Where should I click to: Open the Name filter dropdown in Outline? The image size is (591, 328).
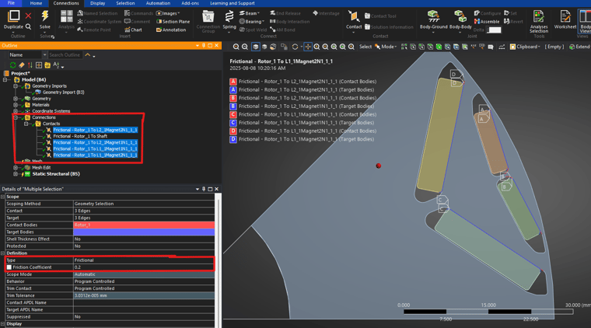(44, 55)
